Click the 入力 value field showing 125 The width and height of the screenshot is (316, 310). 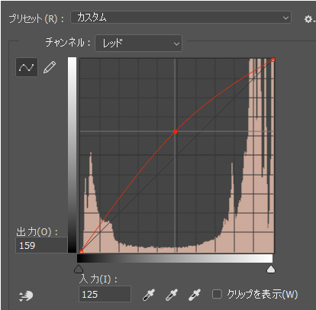point(105,294)
